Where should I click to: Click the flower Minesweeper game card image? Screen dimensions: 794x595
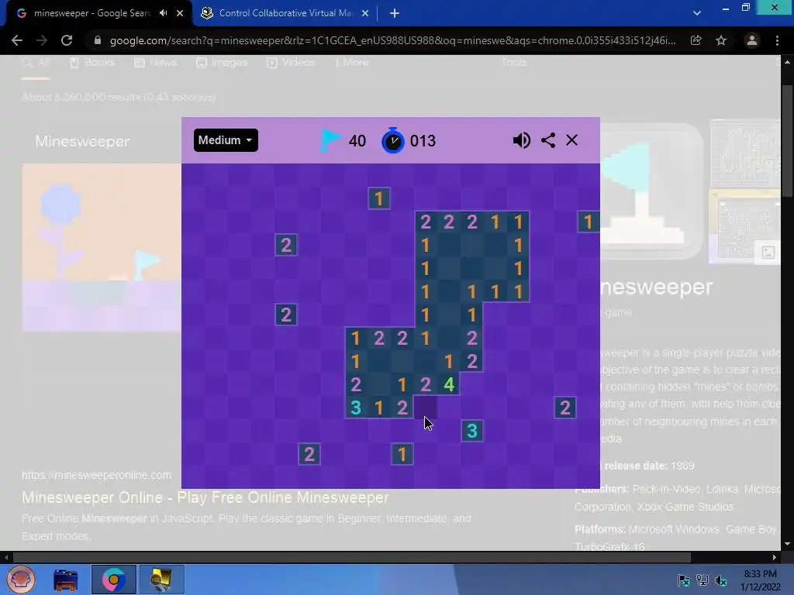pos(102,247)
